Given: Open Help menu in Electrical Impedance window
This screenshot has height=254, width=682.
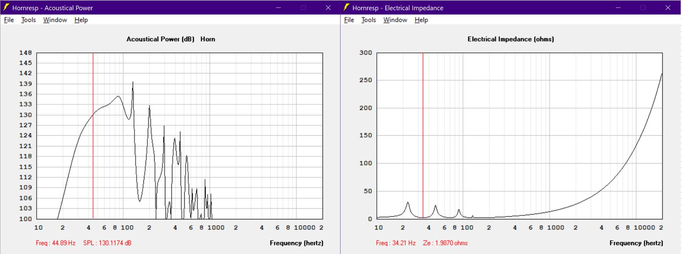Looking at the screenshot, I should pos(421,20).
